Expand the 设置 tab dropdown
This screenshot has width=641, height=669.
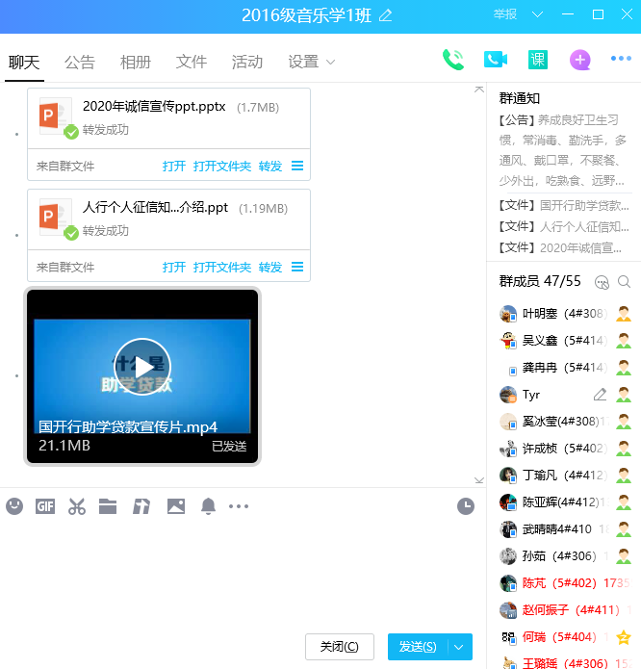tap(330, 63)
